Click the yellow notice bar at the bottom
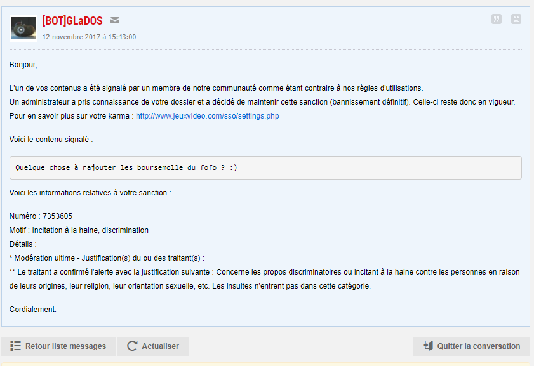The image size is (534, 366). 267,364
